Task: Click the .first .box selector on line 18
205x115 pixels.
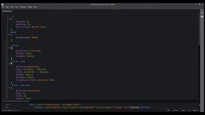Action: click(18, 61)
